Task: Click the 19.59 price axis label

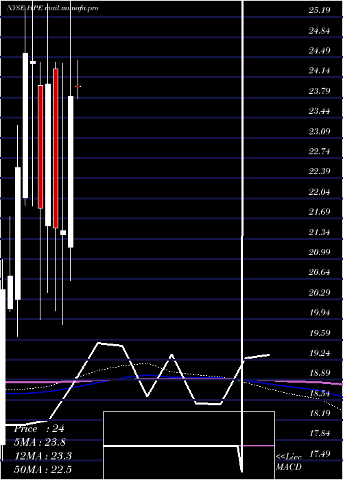Action: click(x=319, y=333)
